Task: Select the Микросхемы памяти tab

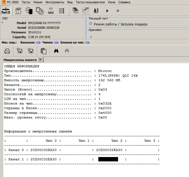Action: pos(20,60)
